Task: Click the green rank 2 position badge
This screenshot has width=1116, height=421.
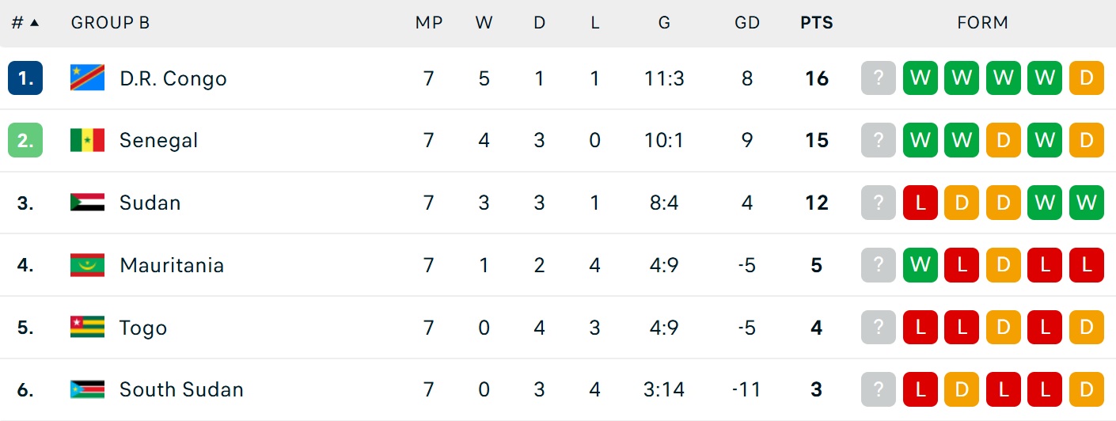Action: tap(25, 141)
